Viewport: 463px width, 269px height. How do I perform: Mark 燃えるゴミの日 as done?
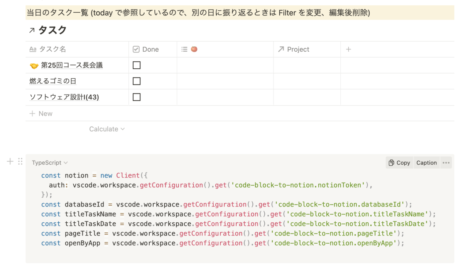point(137,81)
